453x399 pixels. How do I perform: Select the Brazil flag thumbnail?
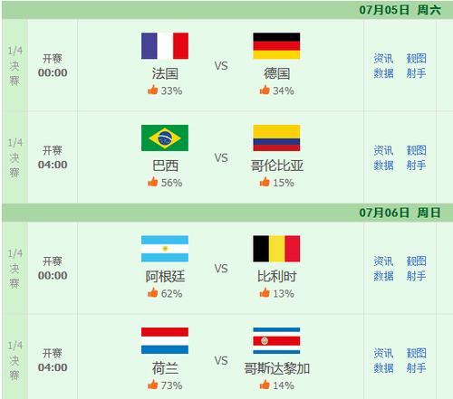(165, 138)
